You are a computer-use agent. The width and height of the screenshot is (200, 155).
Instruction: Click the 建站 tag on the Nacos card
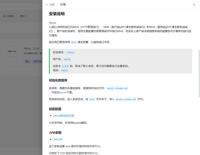(x=27, y=61)
